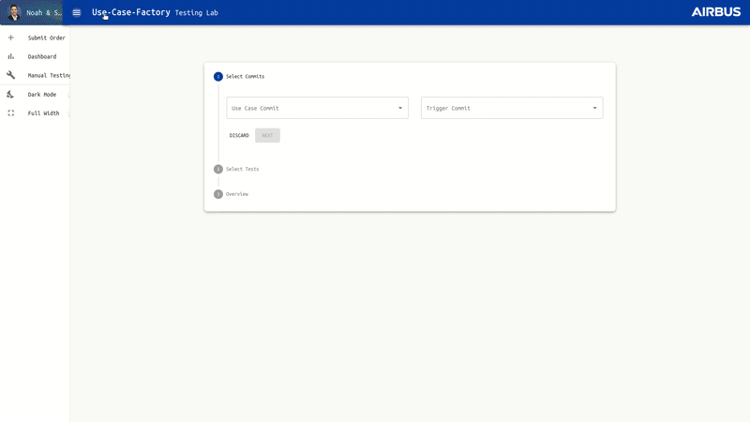Toggle the Full Width option

(35, 113)
